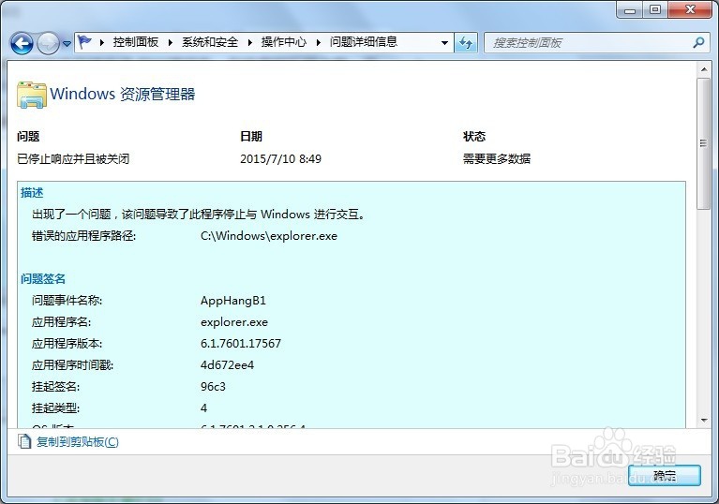
Task: Click the hang signature 96c3
Action: 213,387
